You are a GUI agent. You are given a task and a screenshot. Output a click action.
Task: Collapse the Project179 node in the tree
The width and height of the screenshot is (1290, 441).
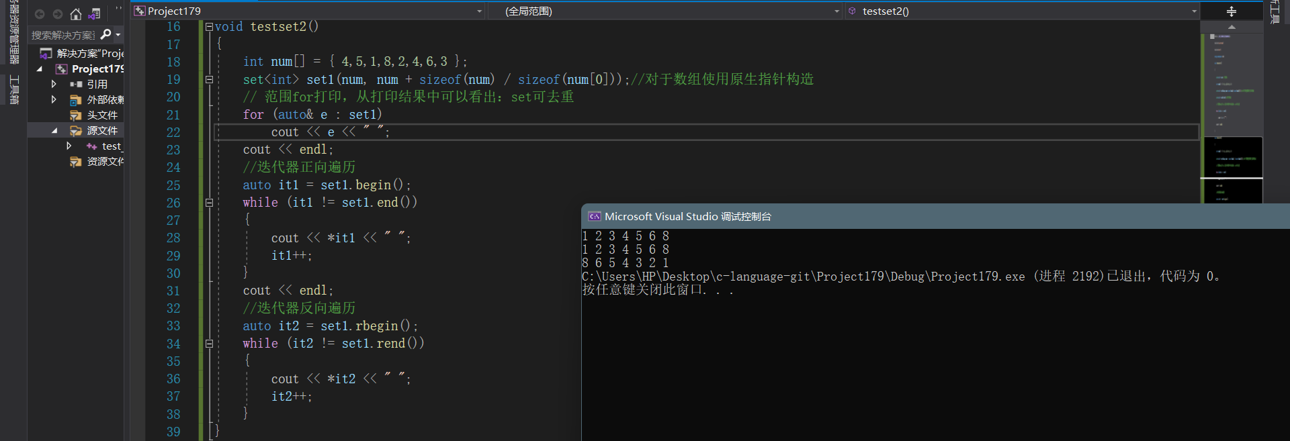coord(39,69)
